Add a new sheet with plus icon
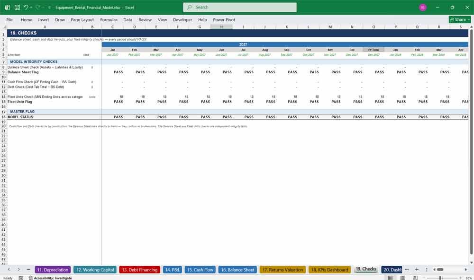 pyautogui.click(x=417, y=270)
